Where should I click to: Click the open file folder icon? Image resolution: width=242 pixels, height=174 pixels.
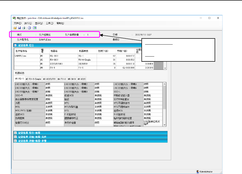15,28
